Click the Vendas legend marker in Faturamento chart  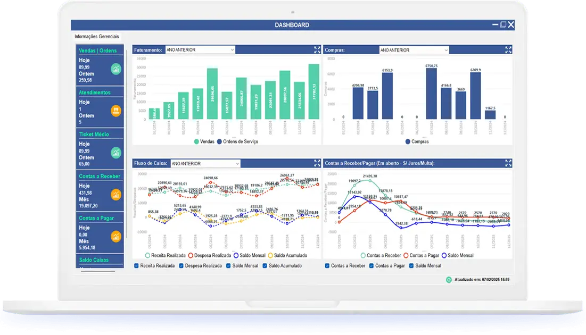point(196,141)
